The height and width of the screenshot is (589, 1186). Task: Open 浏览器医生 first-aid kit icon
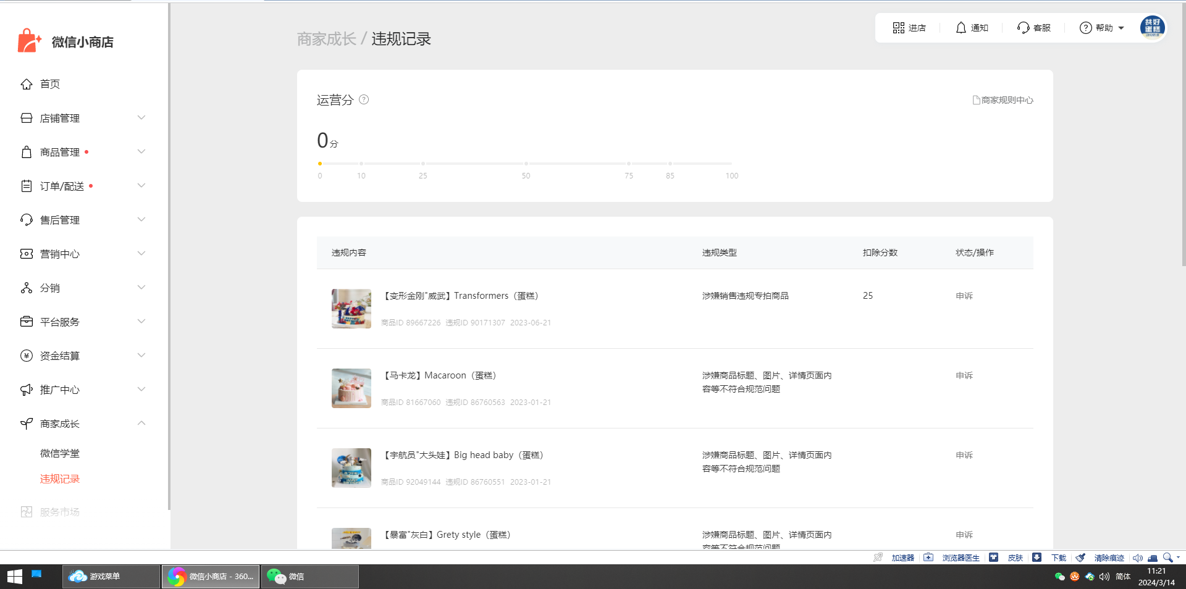(928, 558)
